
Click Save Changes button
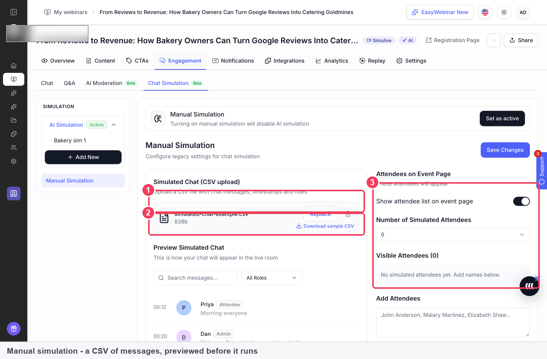[x=505, y=150]
